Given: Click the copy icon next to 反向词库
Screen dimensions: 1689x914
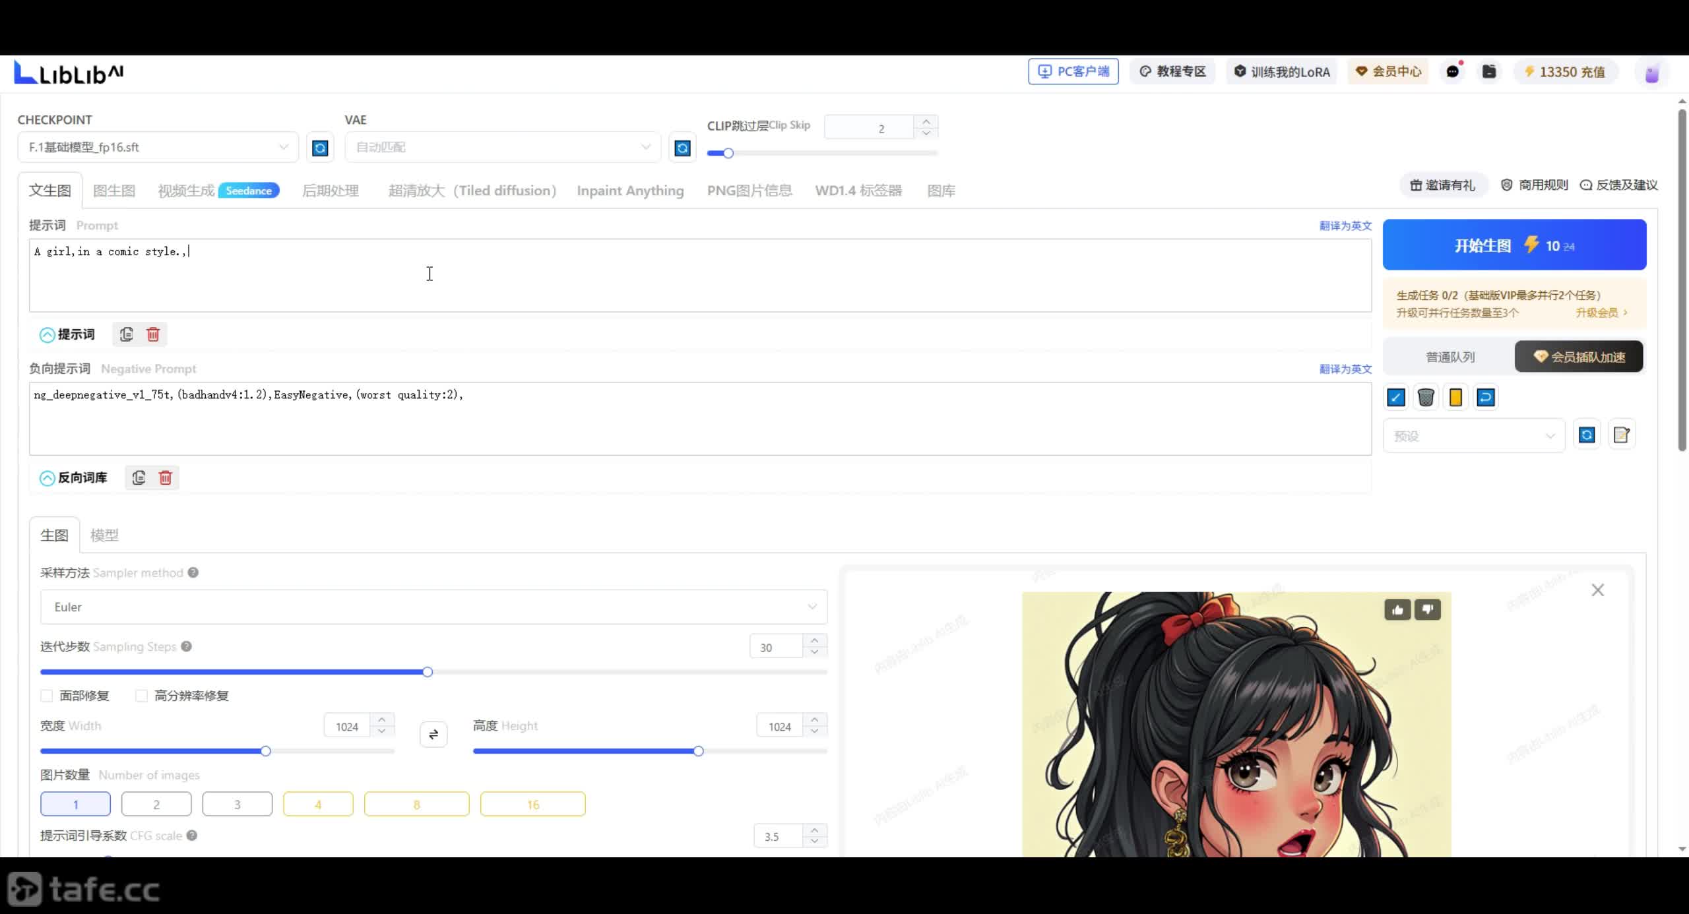Looking at the screenshot, I should tap(139, 477).
